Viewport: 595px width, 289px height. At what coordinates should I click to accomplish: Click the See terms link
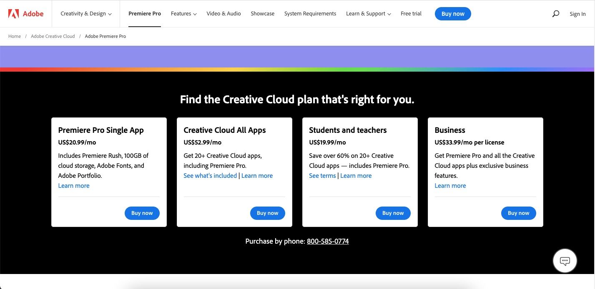322,176
